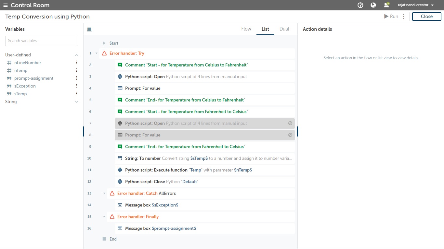Run the bot
Viewport: 444px width, 249px height.
tap(391, 17)
